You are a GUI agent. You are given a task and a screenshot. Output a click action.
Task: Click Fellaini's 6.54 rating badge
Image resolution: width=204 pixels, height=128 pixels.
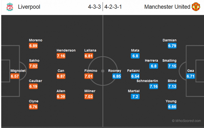pos(135,76)
